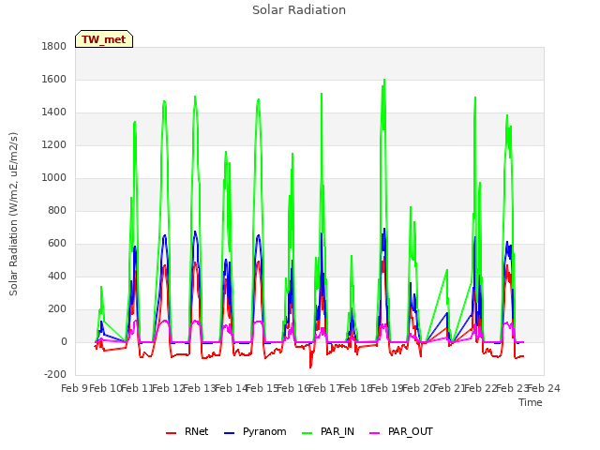Click the Feb 15 x-axis tick label
The image size is (600, 450).
pyautogui.click(x=262, y=388)
